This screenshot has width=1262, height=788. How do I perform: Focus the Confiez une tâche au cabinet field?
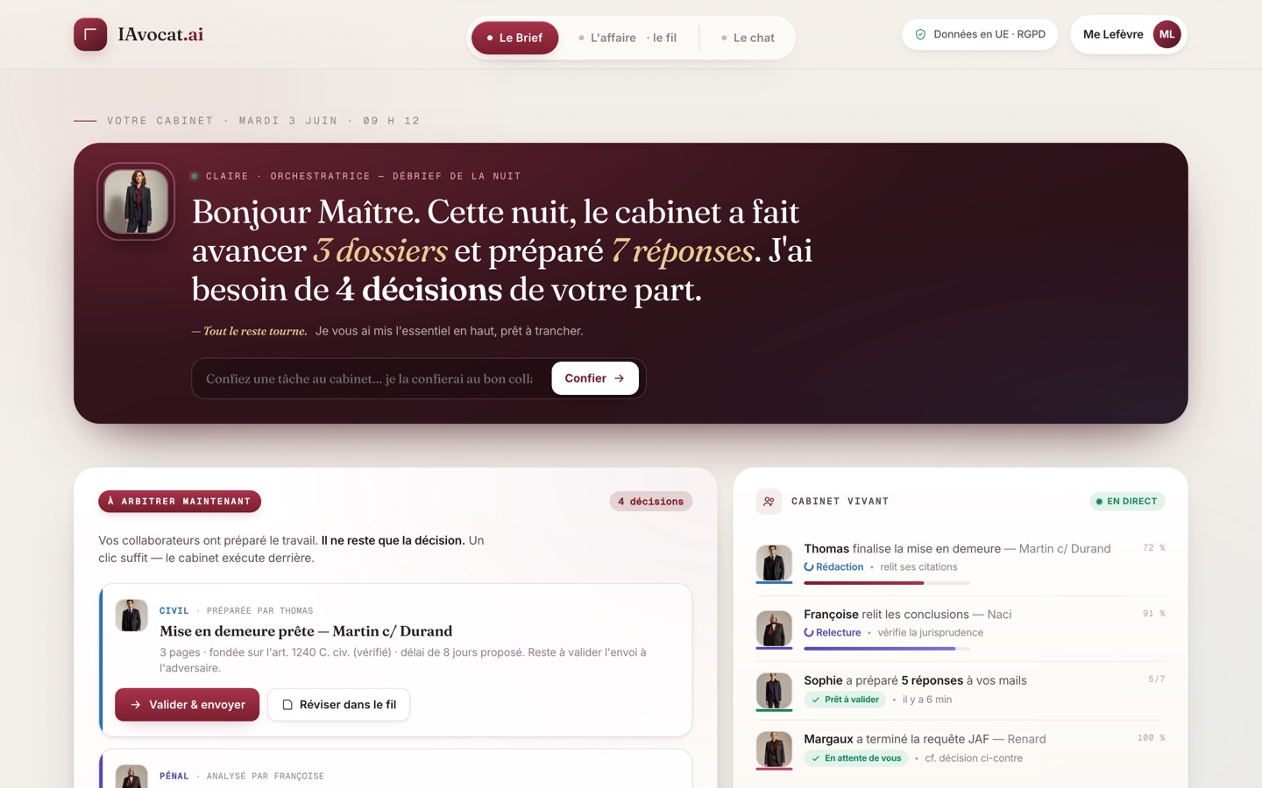[369, 378]
